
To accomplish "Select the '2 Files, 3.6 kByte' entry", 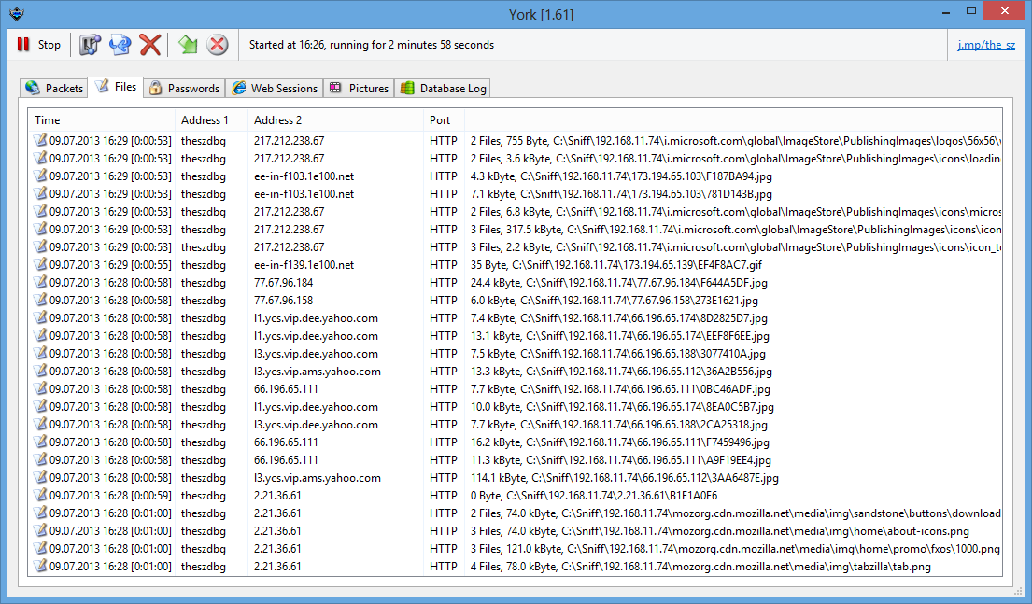I will (516, 159).
